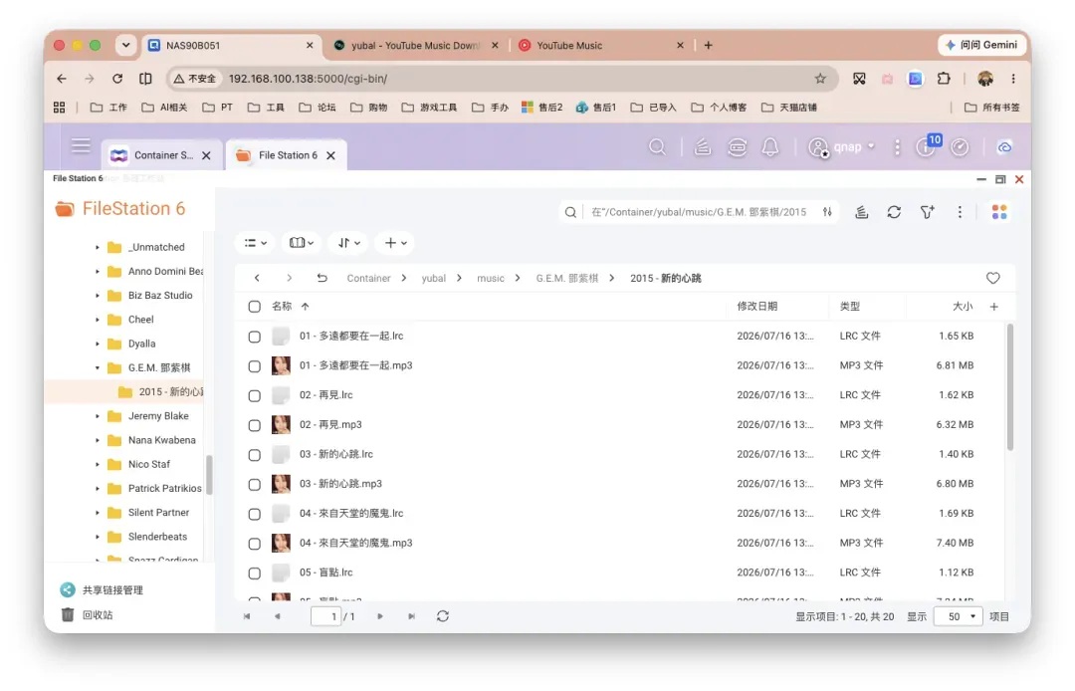Go forward in File Station folder history

[x=290, y=278]
